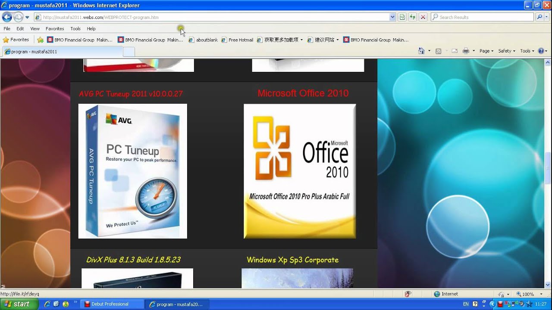Click the vertical page scrollbar thumb
Viewport: 552px width, 310px height.
point(548,168)
